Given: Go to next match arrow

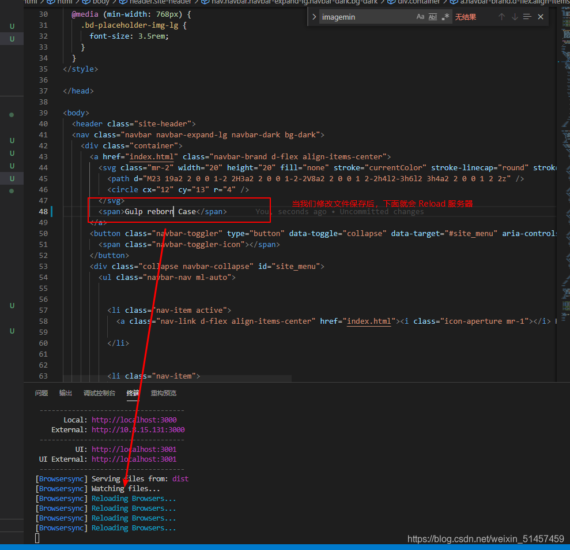Looking at the screenshot, I should [x=515, y=17].
